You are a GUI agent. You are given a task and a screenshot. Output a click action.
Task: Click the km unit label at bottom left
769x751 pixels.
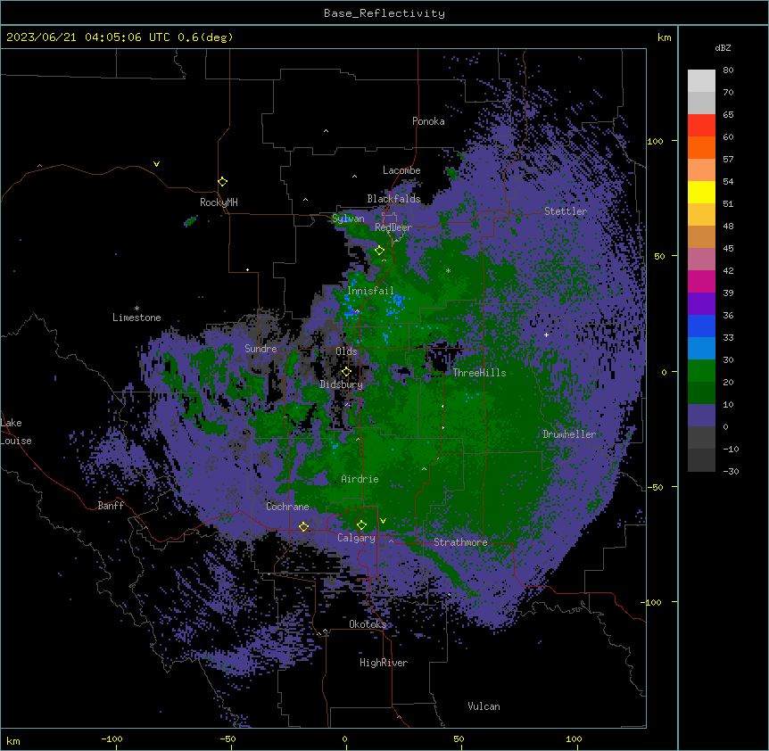pyautogui.click(x=13, y=741)
